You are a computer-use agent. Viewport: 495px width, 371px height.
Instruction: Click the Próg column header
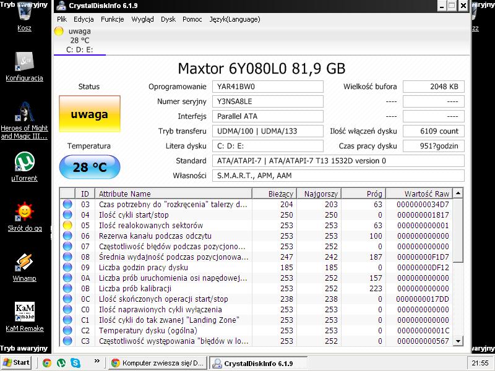tap(363, 194)
